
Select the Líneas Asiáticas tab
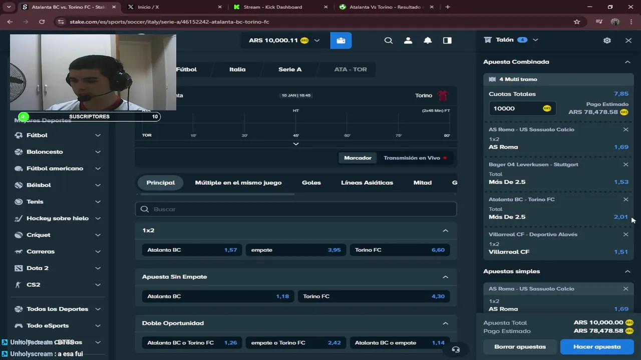point(367,183)
